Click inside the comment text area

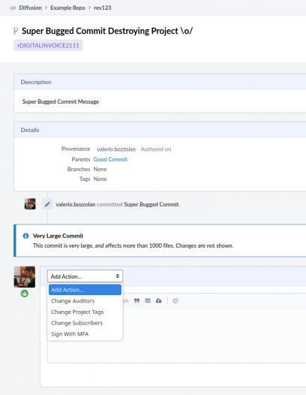point(214,335)
